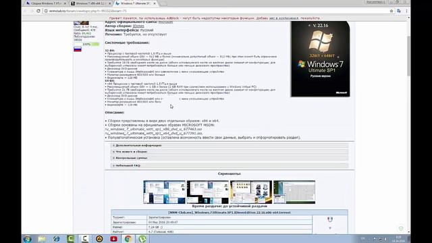Expand the 'Дополнительная информация' spoiler
Viewport: 432px width, 243px height.
point(230,145)
